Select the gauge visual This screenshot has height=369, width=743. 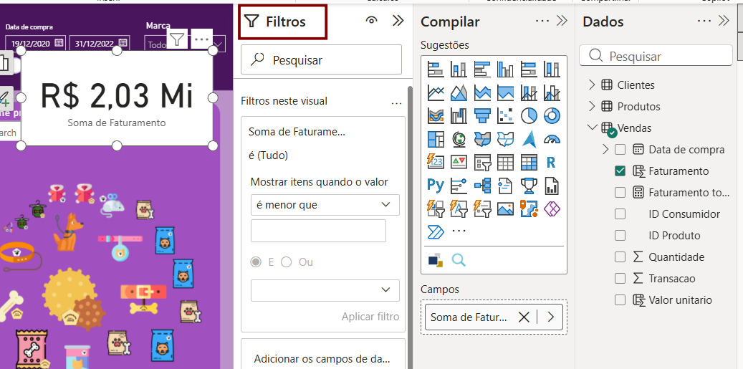(552, 139)
